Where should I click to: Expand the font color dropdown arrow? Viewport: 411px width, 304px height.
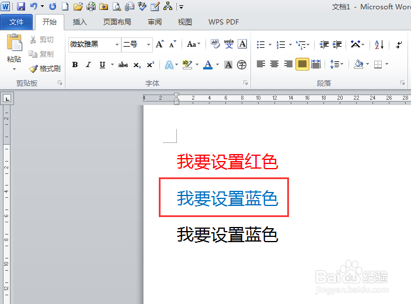[x=217, y=64]
